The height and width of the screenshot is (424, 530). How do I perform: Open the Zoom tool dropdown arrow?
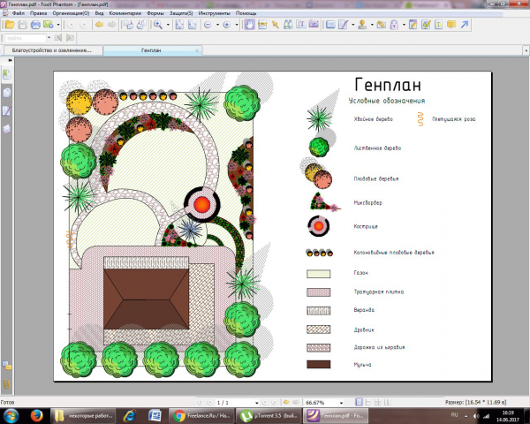coord(168,25)
